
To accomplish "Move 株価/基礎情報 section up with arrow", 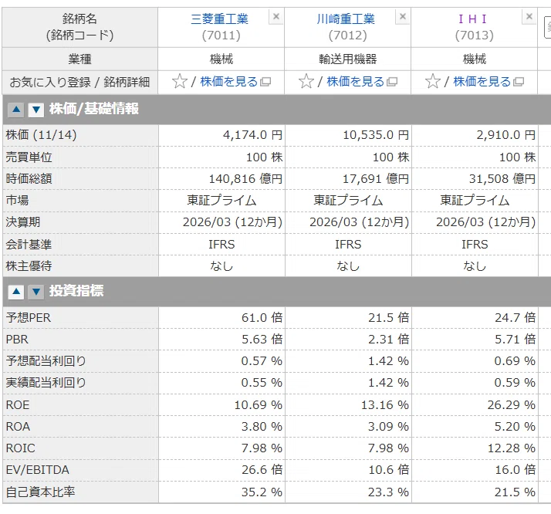I will (16, 110).
